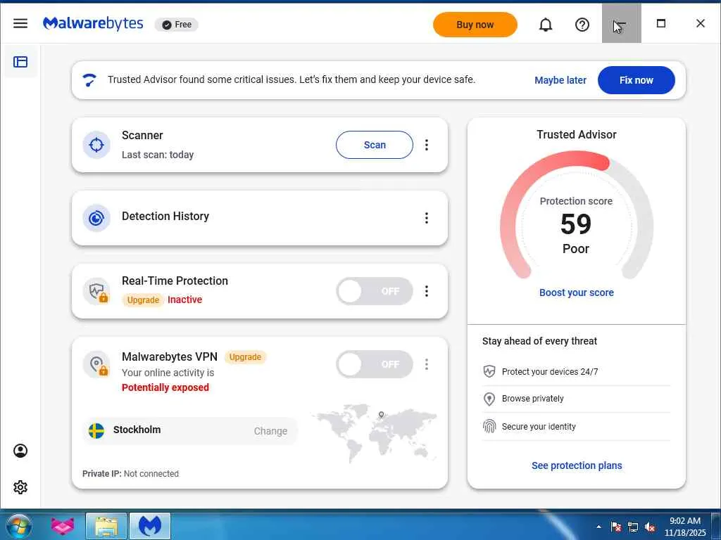Click the network tray icon
The height and width of the screenshot is (540, 721).
(633, 527)
